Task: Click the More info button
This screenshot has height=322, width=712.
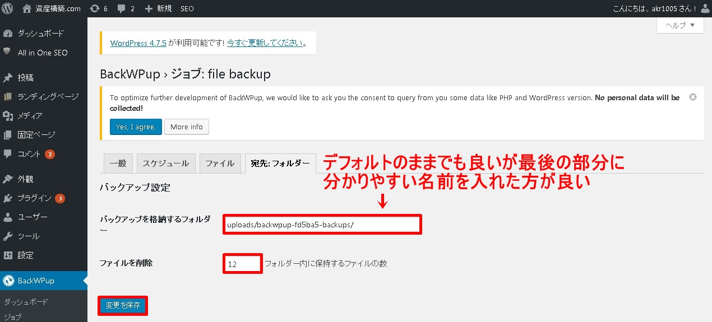Action: tap(187, 127)
